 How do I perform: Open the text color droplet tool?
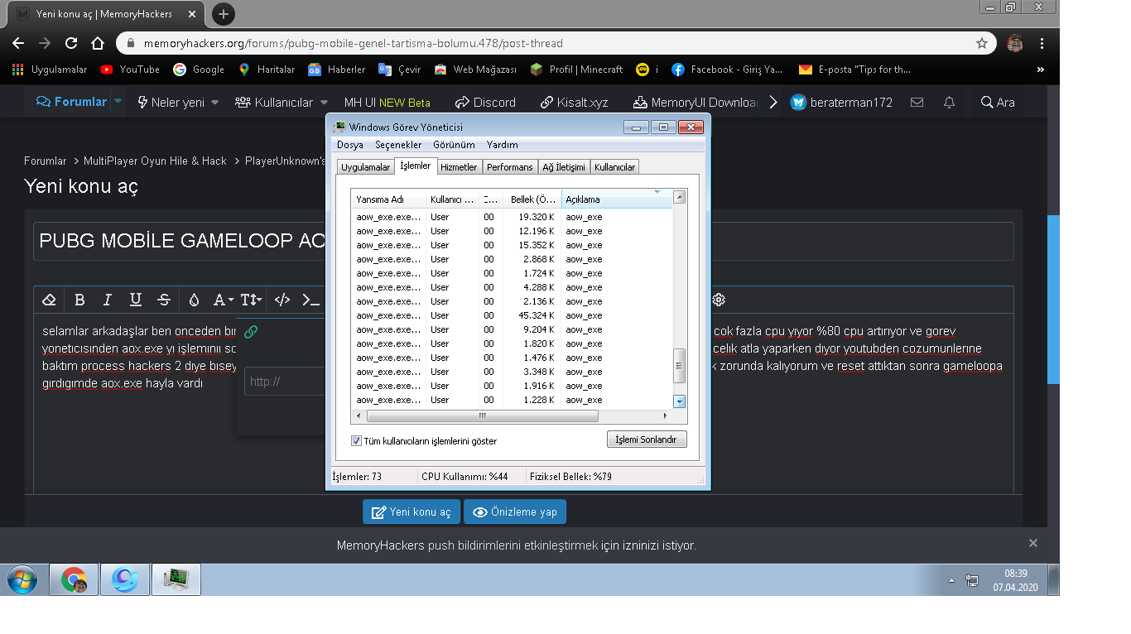194,300
